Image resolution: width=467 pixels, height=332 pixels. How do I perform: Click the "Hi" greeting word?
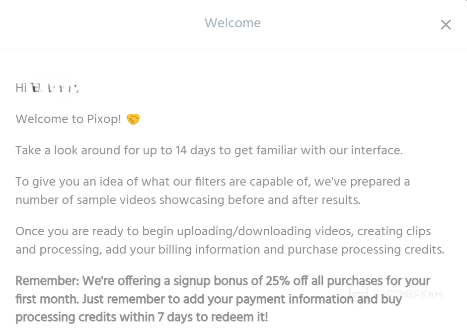tap(21, 88)
